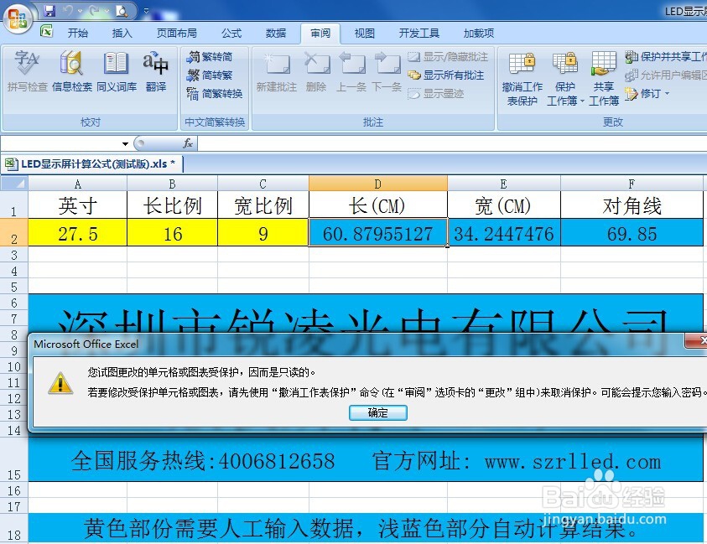Viewport: 707px width, 544px height.
Task: Open the 视图 ribbon tab
Action: (364, 33)
